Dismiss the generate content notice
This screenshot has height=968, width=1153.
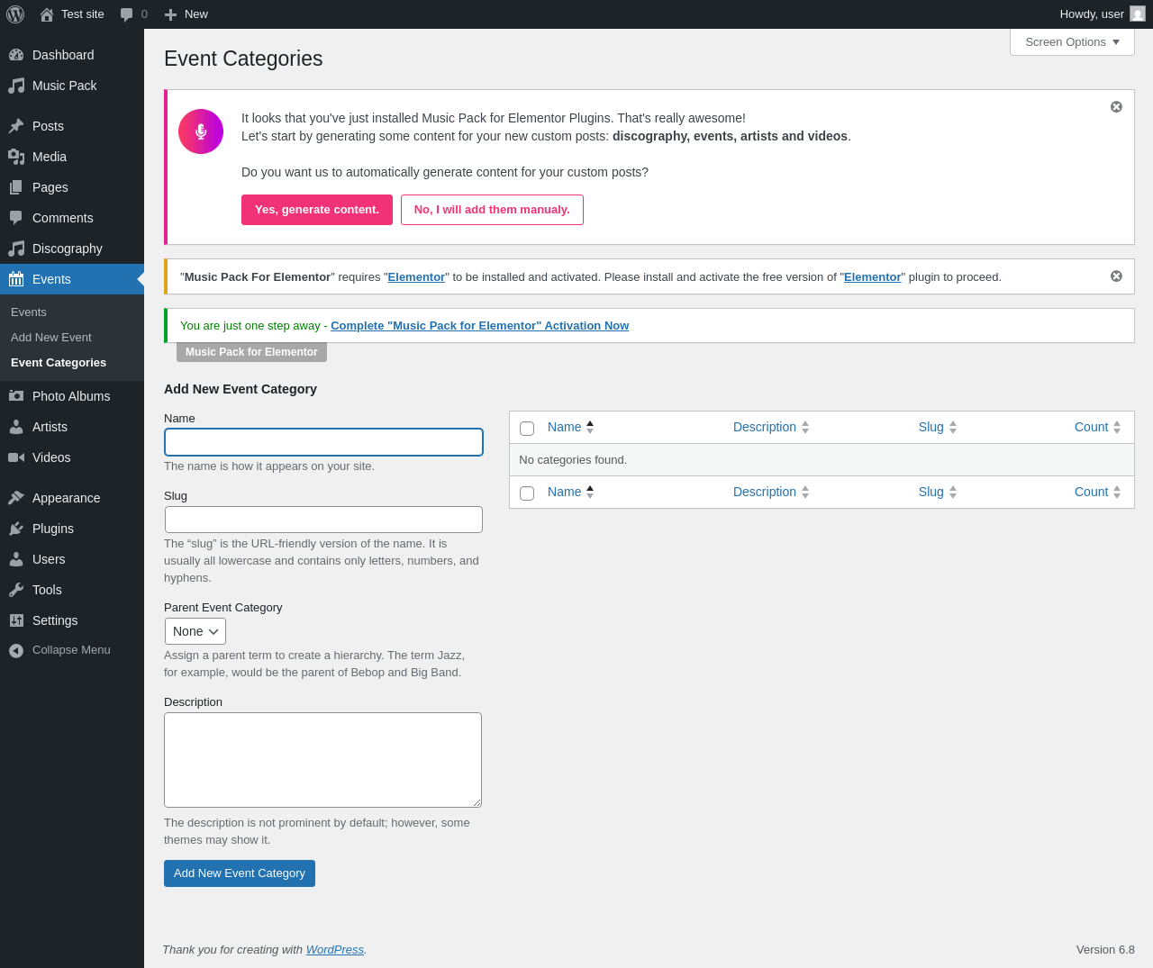click(x=1116, y=107)
